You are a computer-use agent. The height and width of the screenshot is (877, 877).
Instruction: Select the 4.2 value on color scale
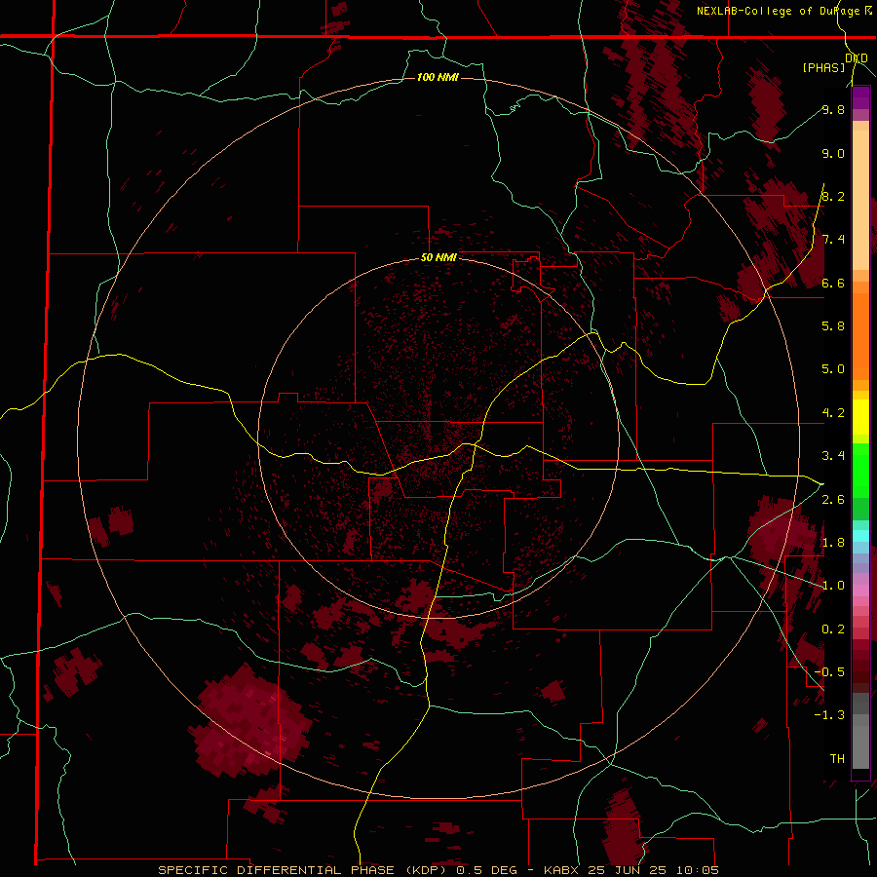[x=833, y=413]
